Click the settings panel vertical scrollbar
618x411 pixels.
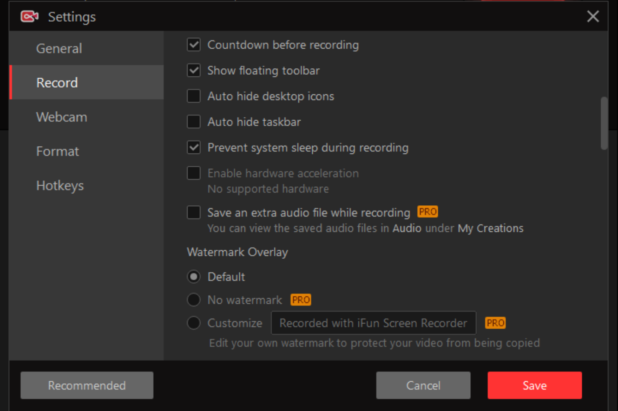coord(604,123)
